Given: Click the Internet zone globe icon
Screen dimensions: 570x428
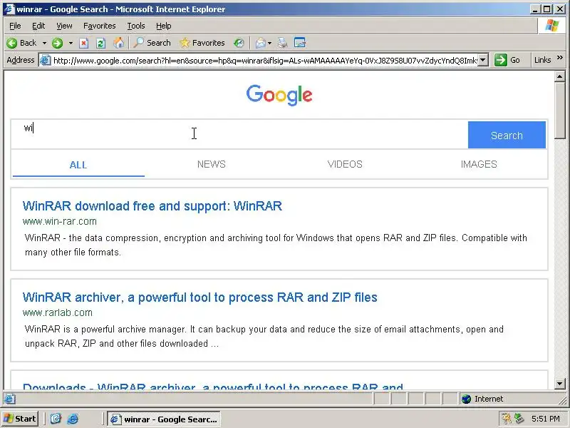Looking at the screenshot, I should coord(467,399).
